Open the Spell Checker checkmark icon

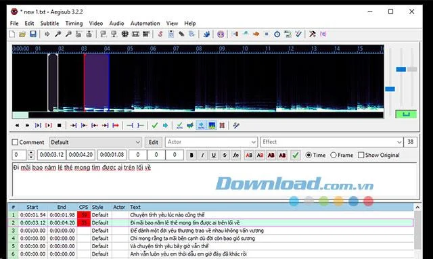[298, 34]
